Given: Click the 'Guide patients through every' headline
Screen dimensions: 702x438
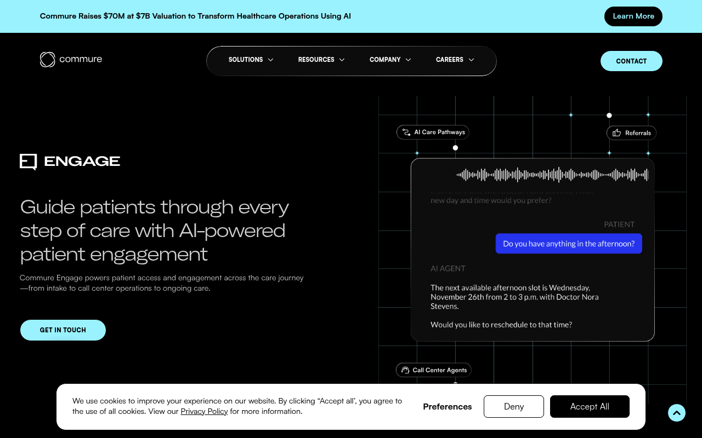Looking at the screenshot, I should (x=154, y=230).
